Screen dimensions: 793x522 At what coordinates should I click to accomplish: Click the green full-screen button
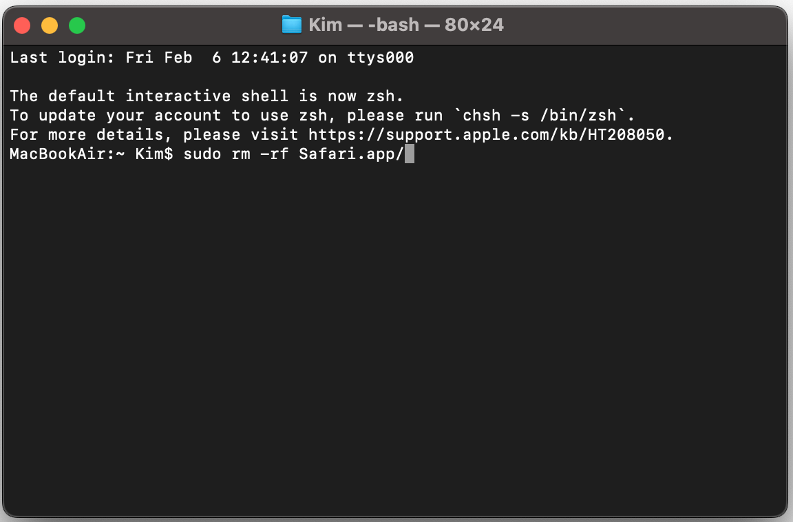click(77, 25)
